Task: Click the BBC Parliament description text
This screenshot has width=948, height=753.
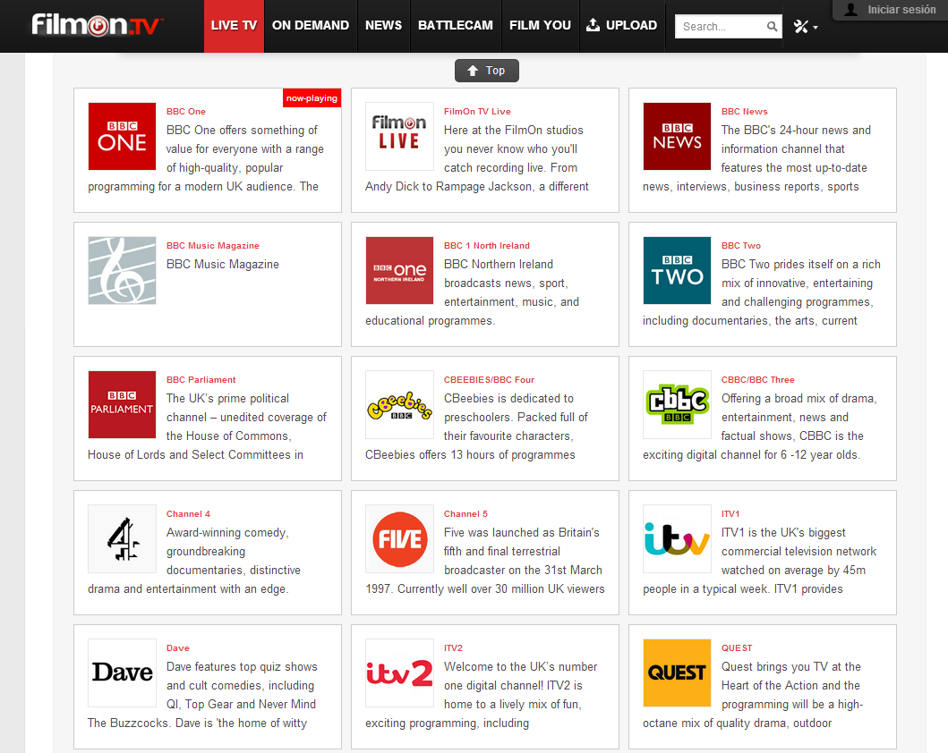Action: [208, 427]
